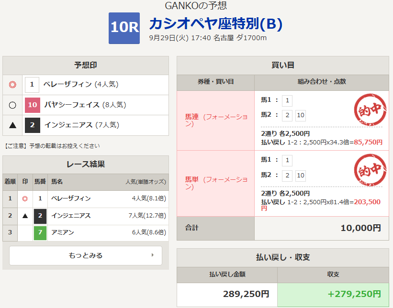Click the blue 10R race badge
Viewport: 393px width, 308px height.
click(124, 28)
